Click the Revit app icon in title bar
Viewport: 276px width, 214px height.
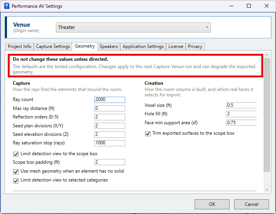pyautogui.click(x=7, y=6)
